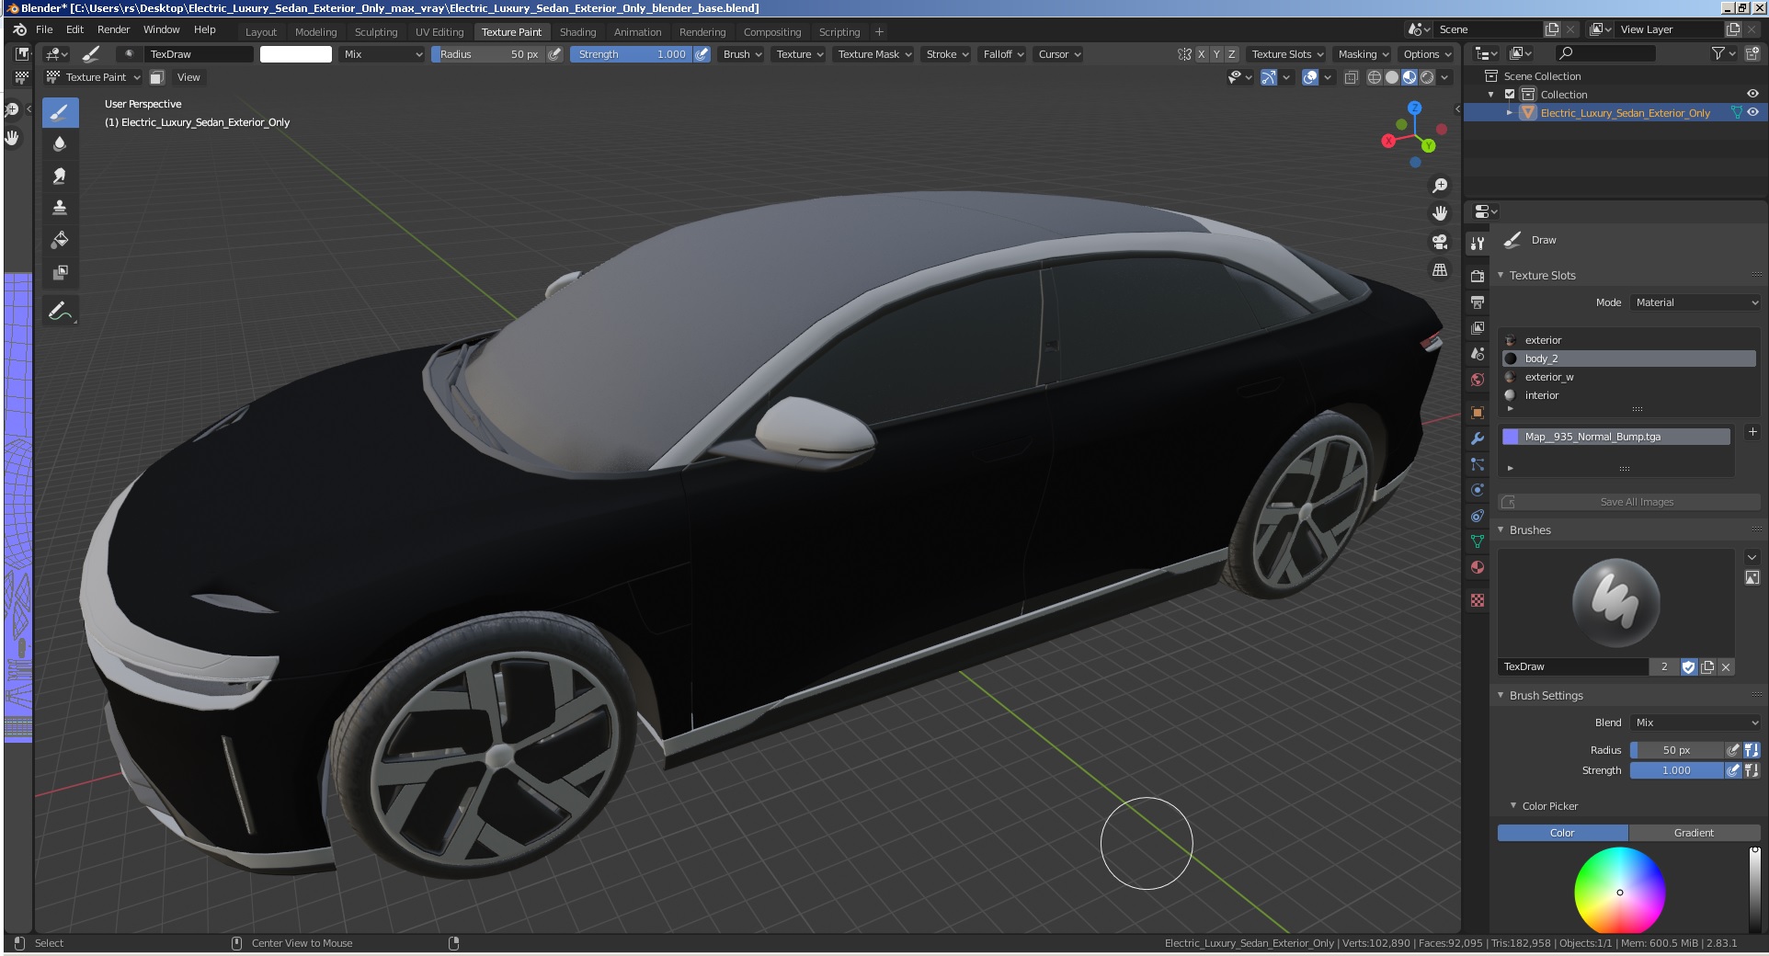Toggle Z axis symmetry button
This screenshot has width=1769, height=956.
[x=1232, y=54]
